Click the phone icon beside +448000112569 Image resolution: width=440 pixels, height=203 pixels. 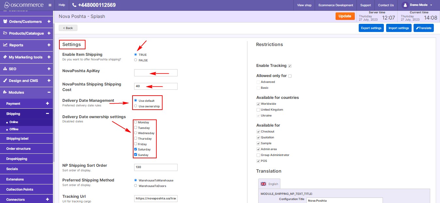tap(74, 5)
